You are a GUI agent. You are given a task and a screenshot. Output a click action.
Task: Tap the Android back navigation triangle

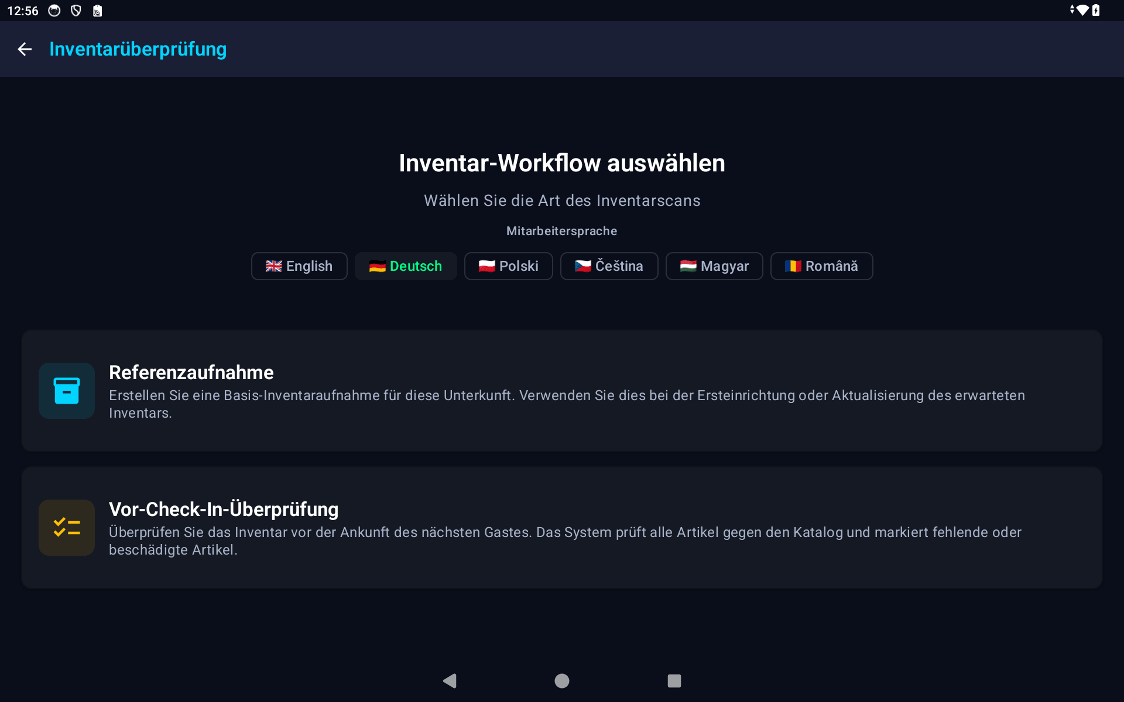tap(450, 680)
